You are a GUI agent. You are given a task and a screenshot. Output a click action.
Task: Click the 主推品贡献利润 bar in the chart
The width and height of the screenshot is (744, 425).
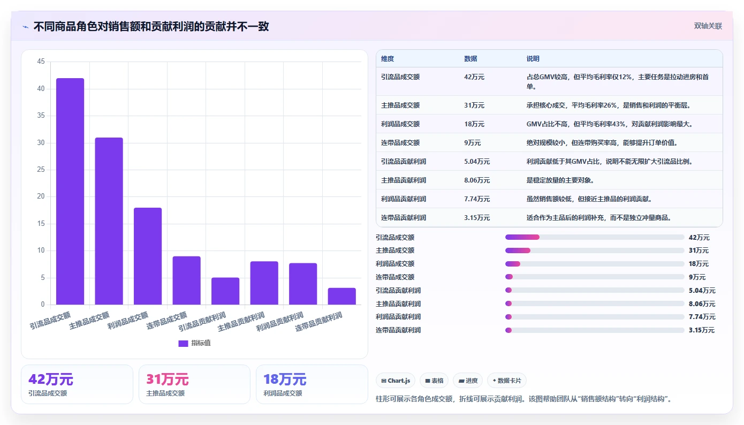click(x=264, y=283)
